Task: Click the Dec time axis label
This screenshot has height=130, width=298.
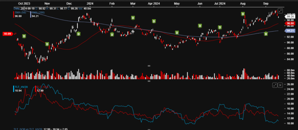Action: 69,3
